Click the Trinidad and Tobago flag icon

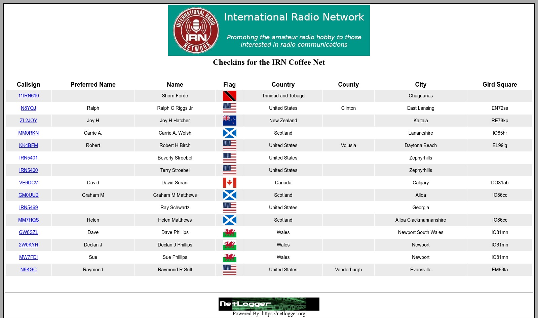[229, 96]
